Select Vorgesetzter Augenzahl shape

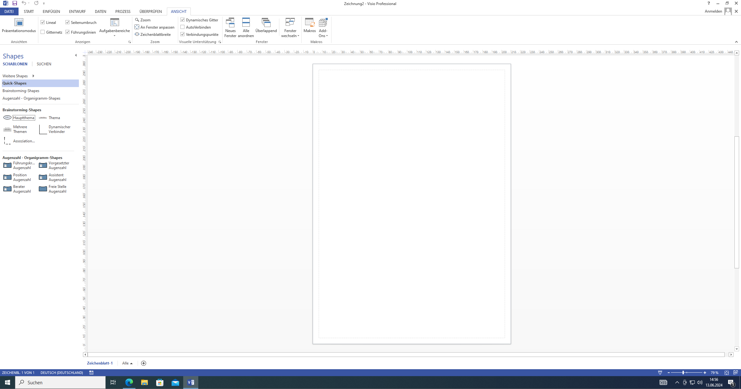54,165
